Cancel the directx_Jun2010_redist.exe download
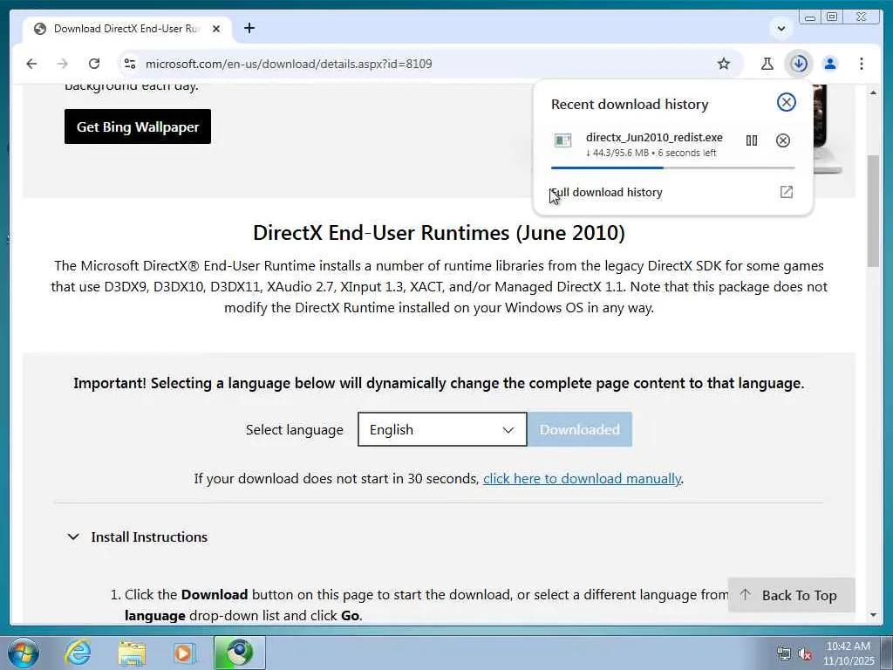The height and width of the screenshot is (670, 893). [782, 140]
